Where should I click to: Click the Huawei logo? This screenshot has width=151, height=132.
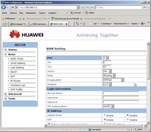(26, 34)
